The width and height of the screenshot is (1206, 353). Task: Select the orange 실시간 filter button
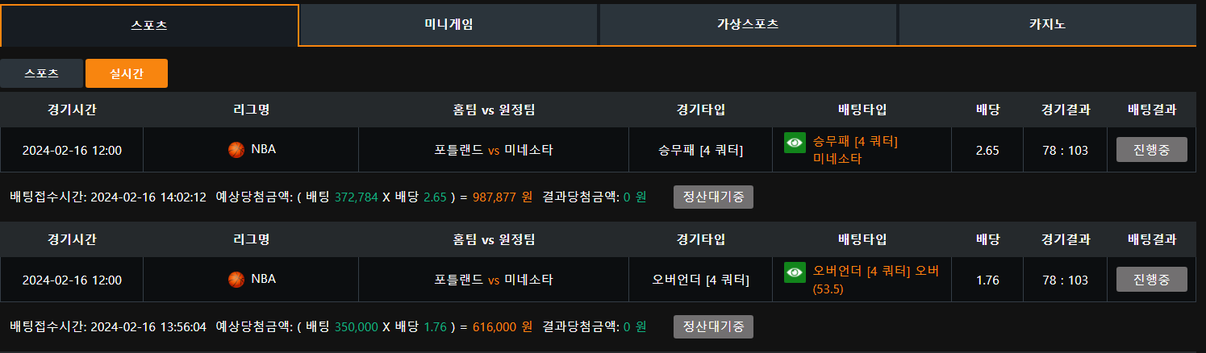(x=127, y=73)
